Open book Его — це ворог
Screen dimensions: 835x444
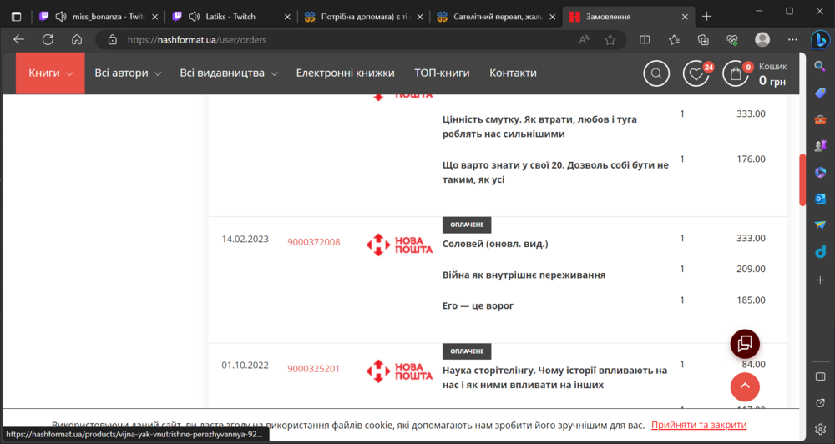(478, 305)
